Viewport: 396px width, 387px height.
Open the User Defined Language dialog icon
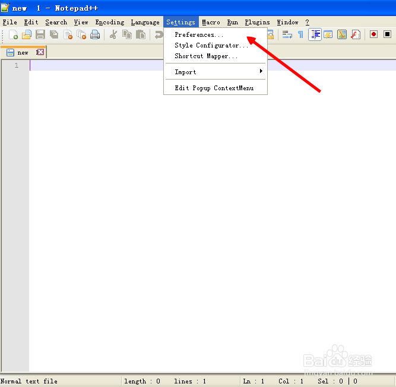(x=328, y=34)
